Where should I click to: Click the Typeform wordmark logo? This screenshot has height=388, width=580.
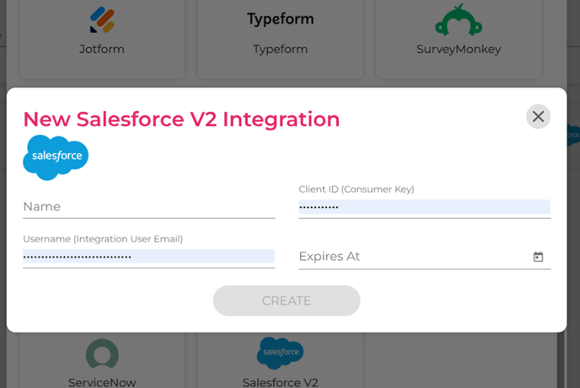pos(280,19)
